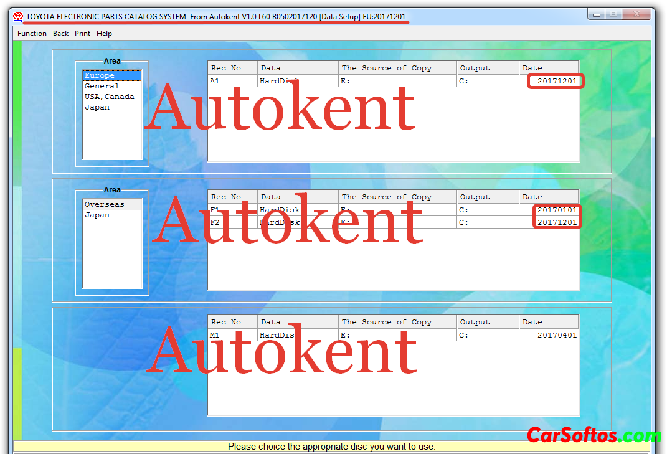
Task: Select Japan in the second Area list
Action: [97, 215]
